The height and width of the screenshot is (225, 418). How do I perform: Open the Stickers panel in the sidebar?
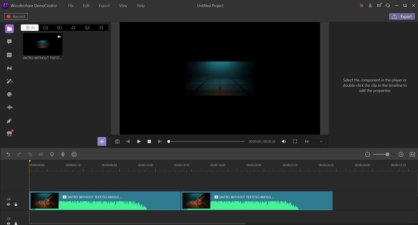[x=9, y=94]
